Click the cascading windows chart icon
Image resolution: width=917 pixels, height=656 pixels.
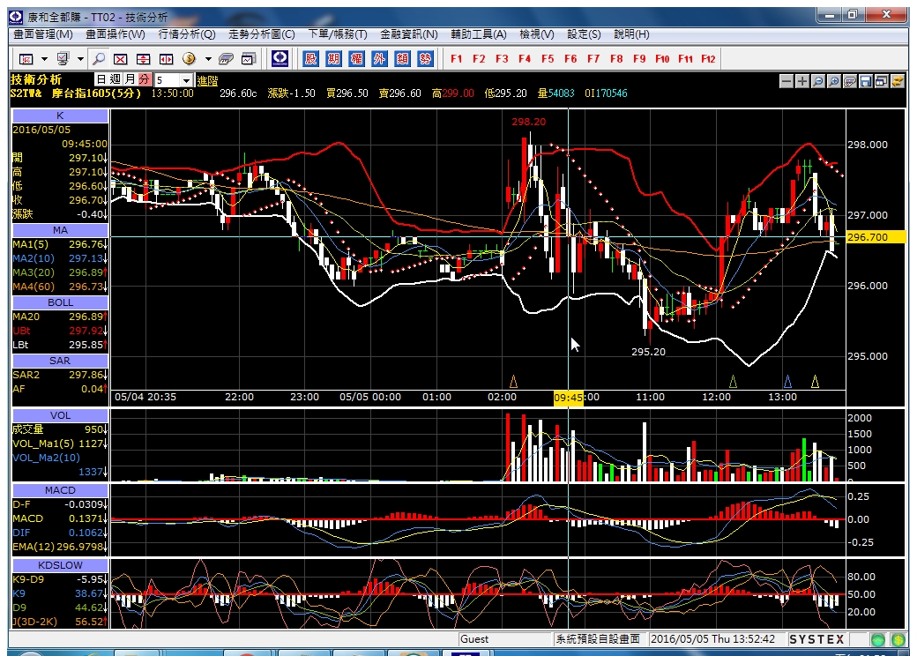coord(882,81)
